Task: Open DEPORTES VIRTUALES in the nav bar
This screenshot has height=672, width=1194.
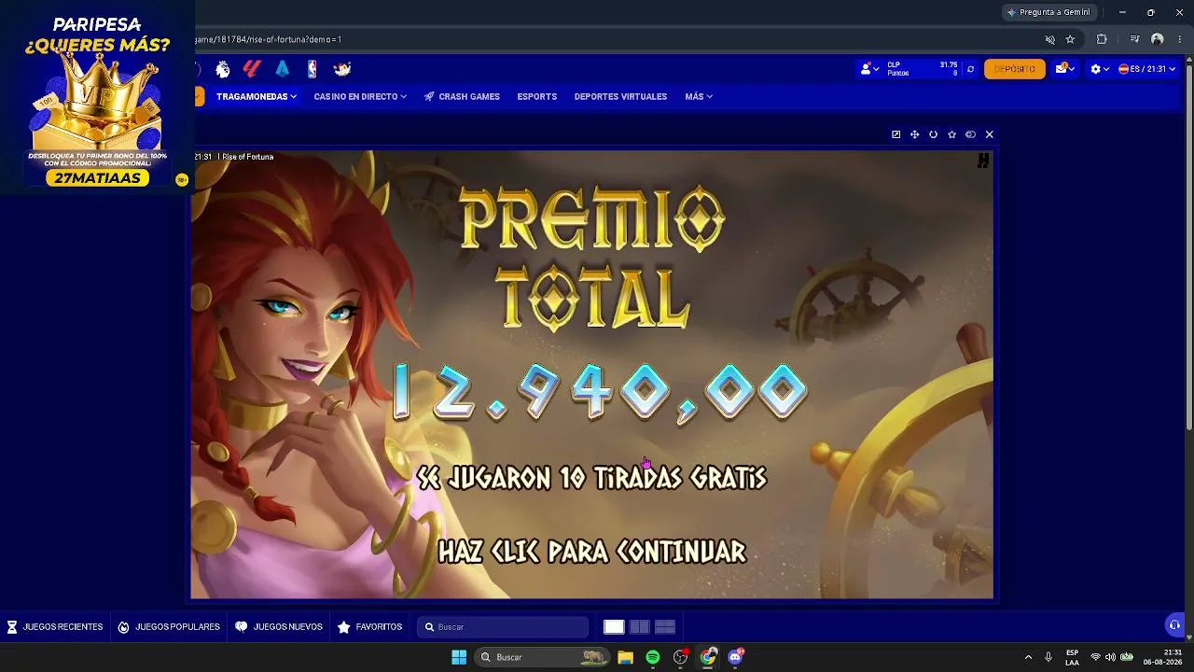Action: [x=620, y=96]
